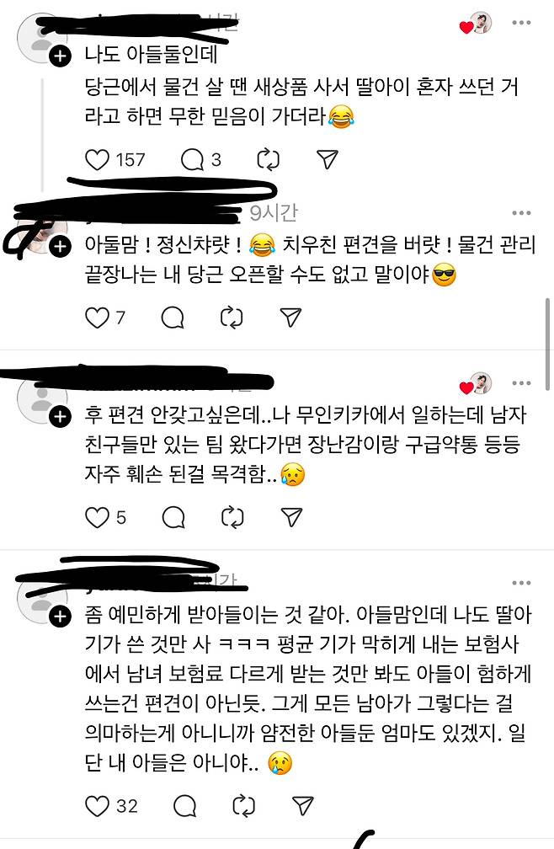
Task: Like the 아들맘 정신차렷 comment
Action: (98, 318)
